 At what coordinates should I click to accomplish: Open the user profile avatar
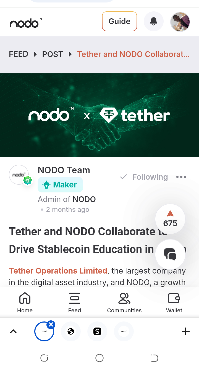pyautogui.click(x=180, y=22)
